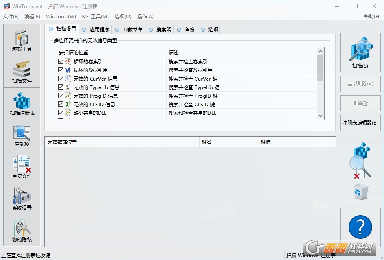This screenshot has height=260, width=384.
Task: Open the 操作(A) menu
Action: pyautogui.click(x=145, y=16)
